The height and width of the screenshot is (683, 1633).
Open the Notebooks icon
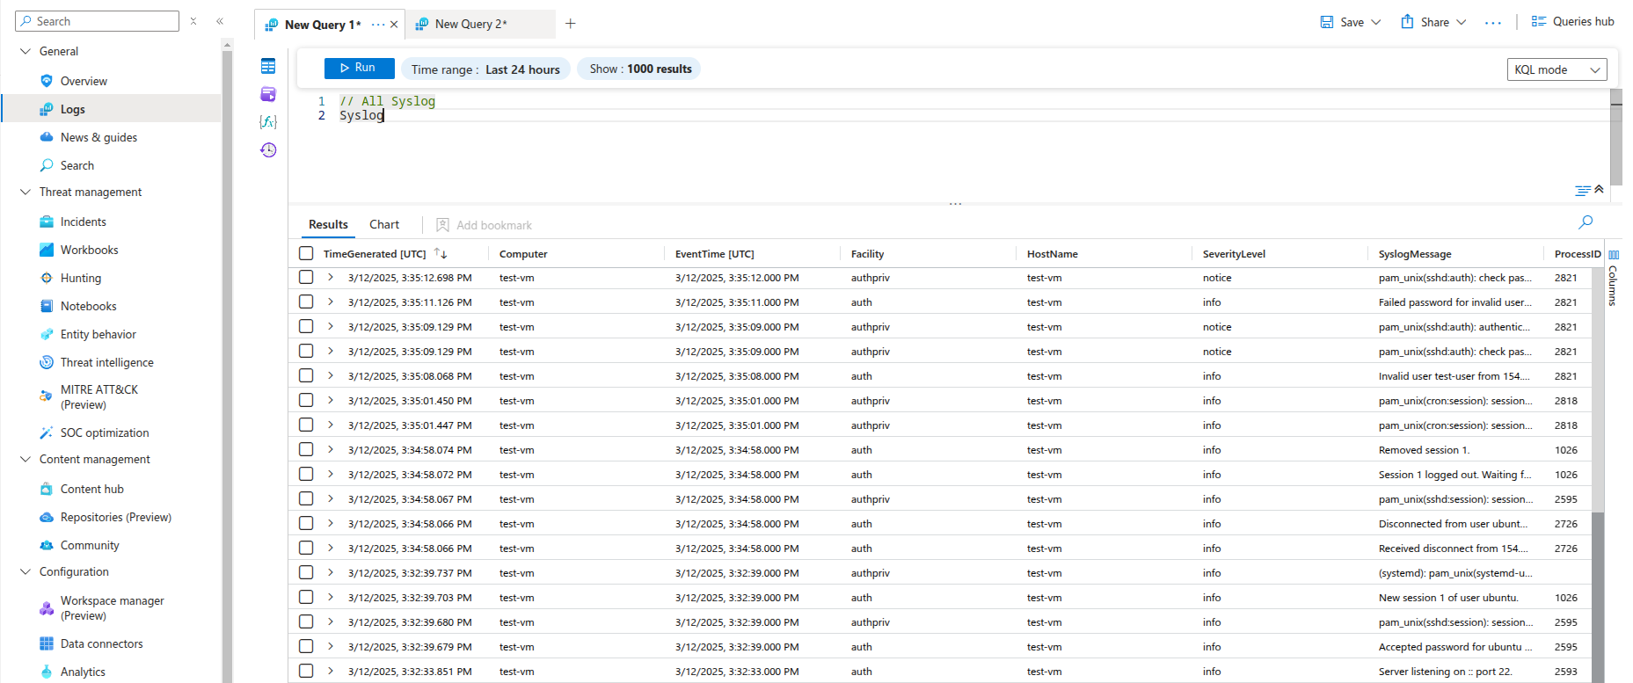[x=47, y=306]
